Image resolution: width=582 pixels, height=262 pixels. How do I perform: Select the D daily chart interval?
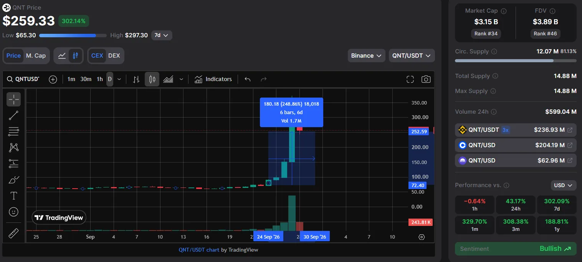[110, 79]
